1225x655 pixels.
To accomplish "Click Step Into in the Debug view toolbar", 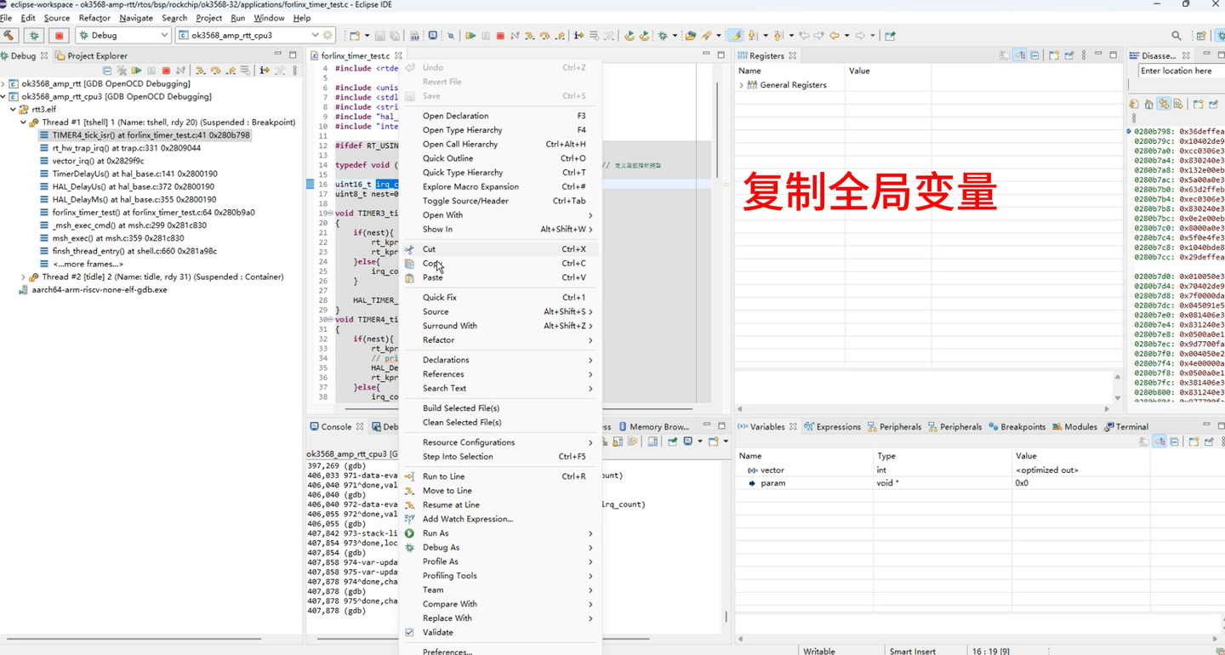I will click(200, 71).
